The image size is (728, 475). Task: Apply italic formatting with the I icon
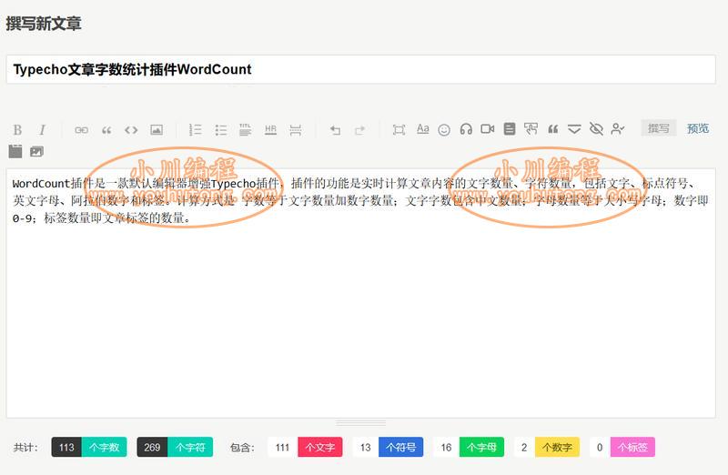click(42, 129)
